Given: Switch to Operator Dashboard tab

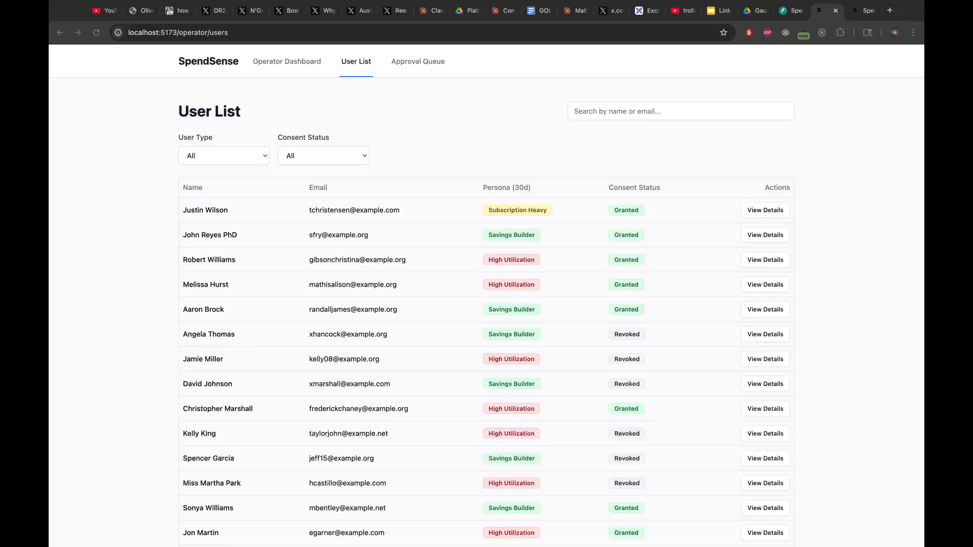Looking at the screenshot, I should [x=287, y=61].
